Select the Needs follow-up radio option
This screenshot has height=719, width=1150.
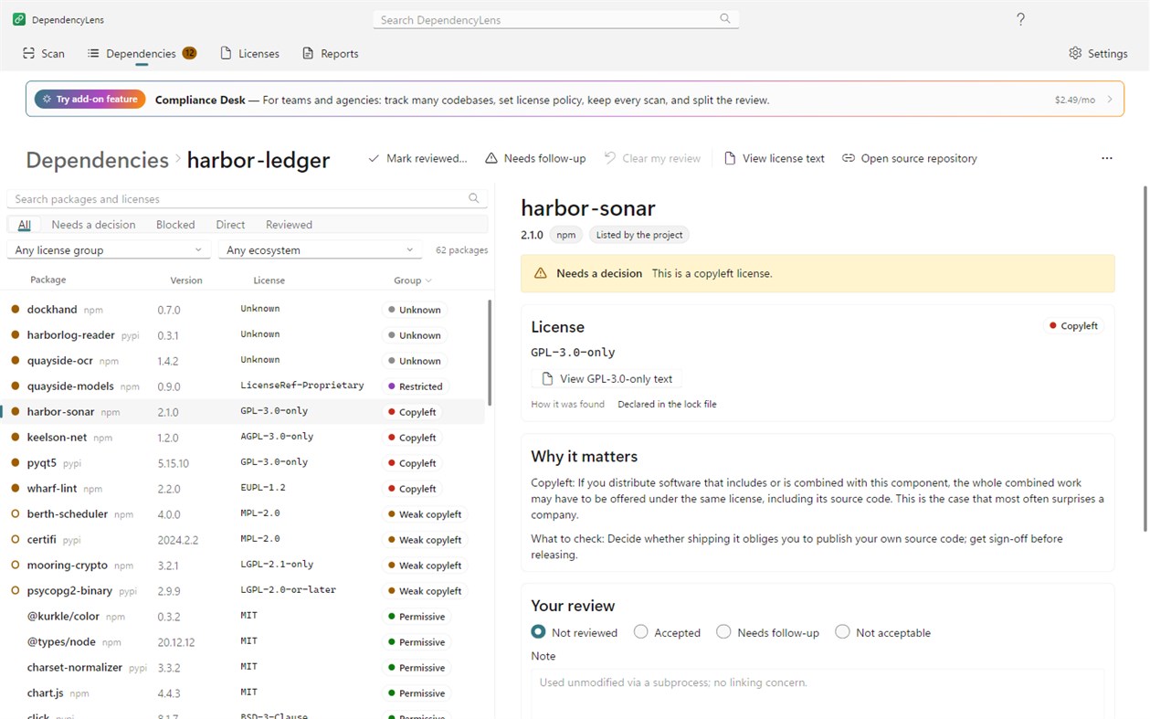click(x=723, y=632)
